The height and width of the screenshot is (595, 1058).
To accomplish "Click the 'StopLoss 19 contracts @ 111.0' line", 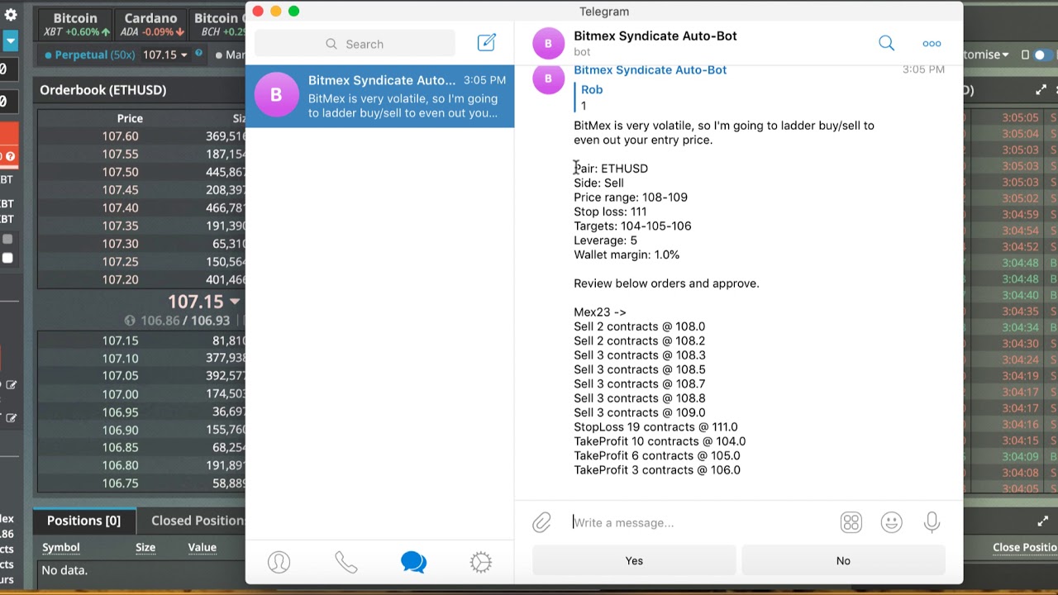I will (655, 426).
